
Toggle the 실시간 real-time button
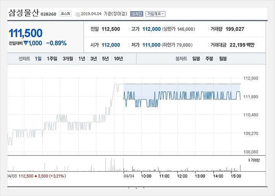[137, 14]
